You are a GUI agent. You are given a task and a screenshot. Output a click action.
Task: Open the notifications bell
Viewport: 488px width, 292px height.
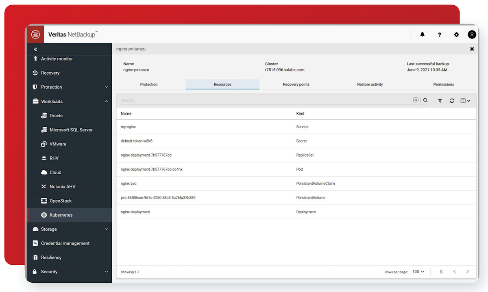click(423, 35)
